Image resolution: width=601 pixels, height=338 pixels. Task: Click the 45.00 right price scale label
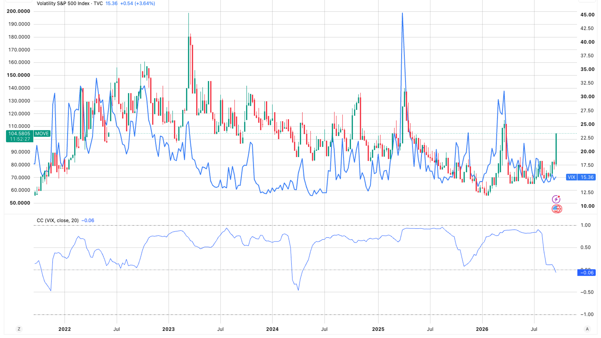click(x=588, y=15)
